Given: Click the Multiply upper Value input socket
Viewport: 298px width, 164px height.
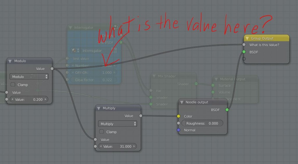Looking at the screenshot, I should (95, 140).
